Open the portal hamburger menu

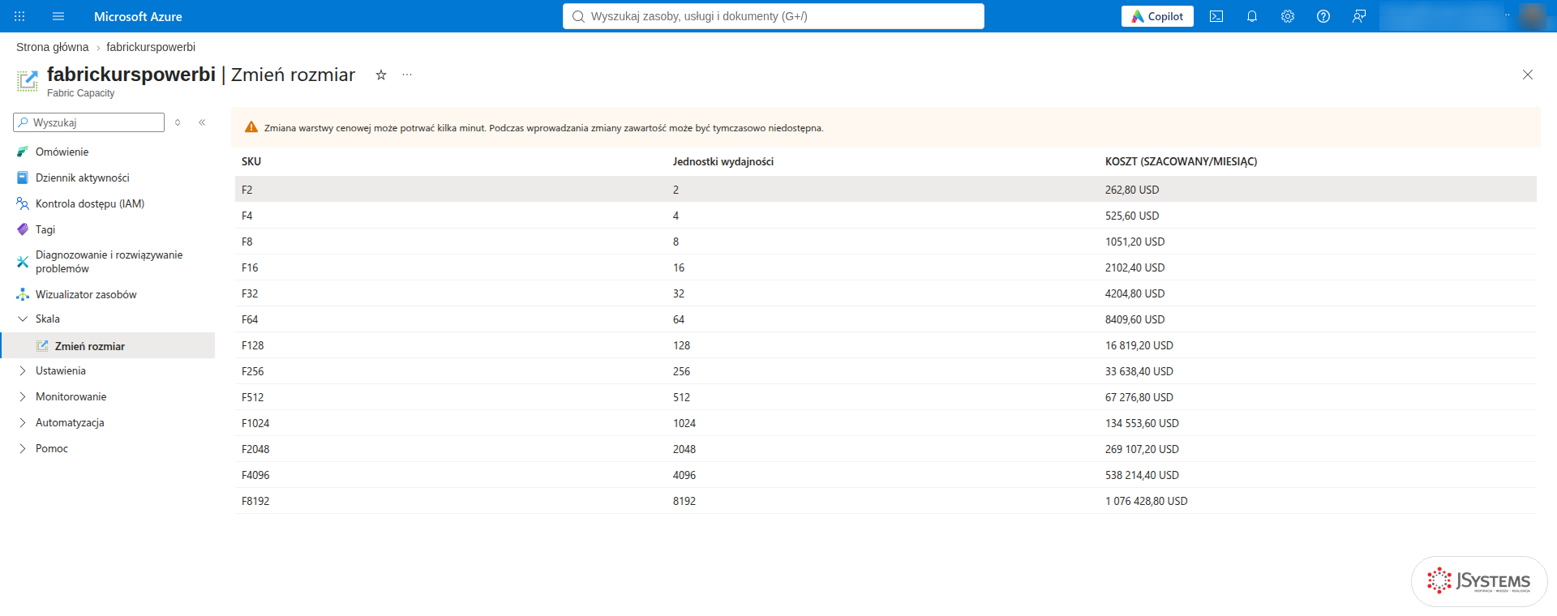pos(58,16)
